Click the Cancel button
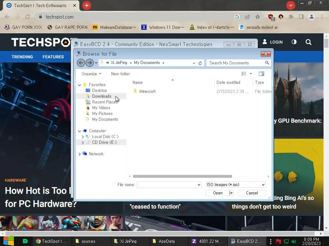Viewport: 329px width, 246px height. pos(252,193)
